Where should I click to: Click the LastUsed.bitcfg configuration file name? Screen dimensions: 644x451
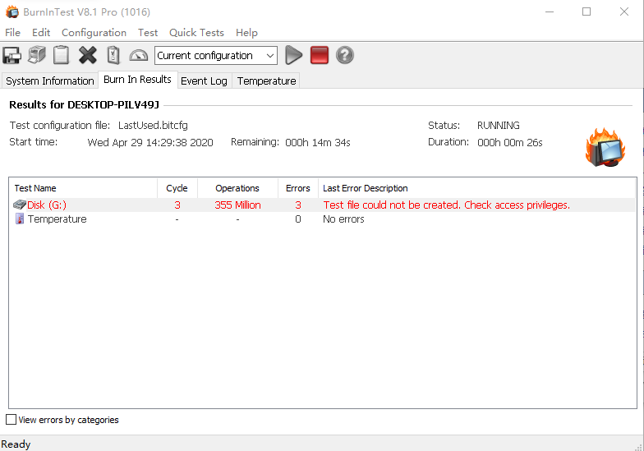pyautogui.click(x=153, y=125)
